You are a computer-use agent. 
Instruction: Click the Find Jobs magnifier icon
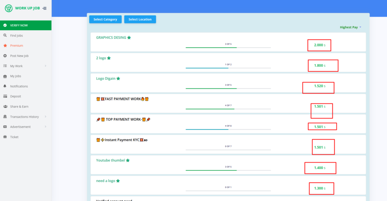click(x=5, y=35)
